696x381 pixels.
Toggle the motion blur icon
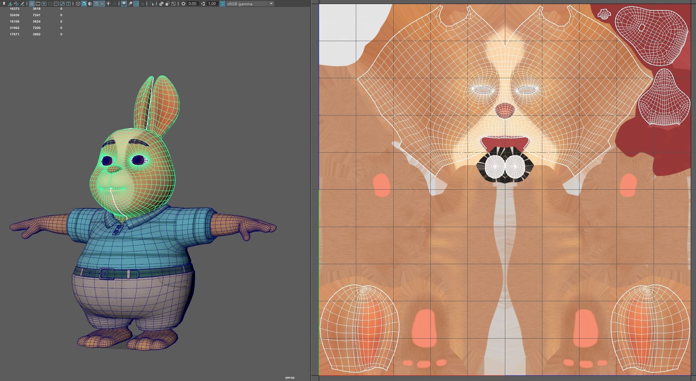pyautogui.click(x=130, y=4)
